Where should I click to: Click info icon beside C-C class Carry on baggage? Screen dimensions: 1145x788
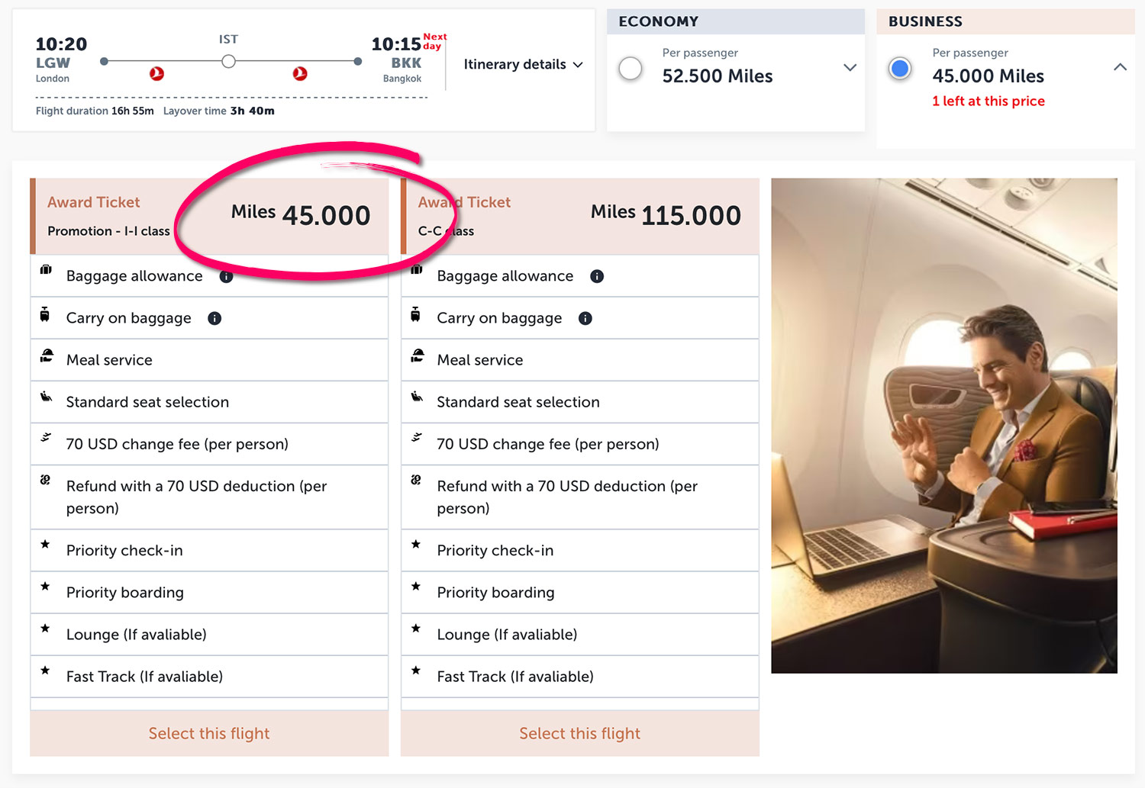coord(585,318)
